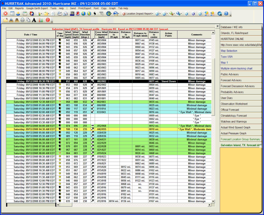
Task: Click the hurricane swirl symbol toolbar icon
Action: pos(94,14)
